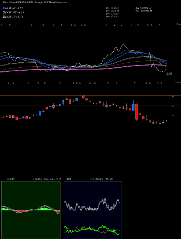Screen dimensions: 181x239
Task: Select the 'DOW MT: 4.21' legend label
Action: point(14,13)
